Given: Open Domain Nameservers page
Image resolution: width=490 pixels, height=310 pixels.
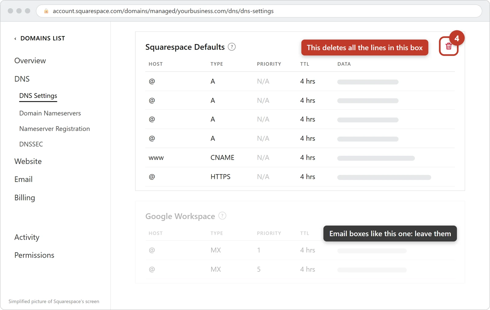Looking at the screenshot, I should click(50, 113).
